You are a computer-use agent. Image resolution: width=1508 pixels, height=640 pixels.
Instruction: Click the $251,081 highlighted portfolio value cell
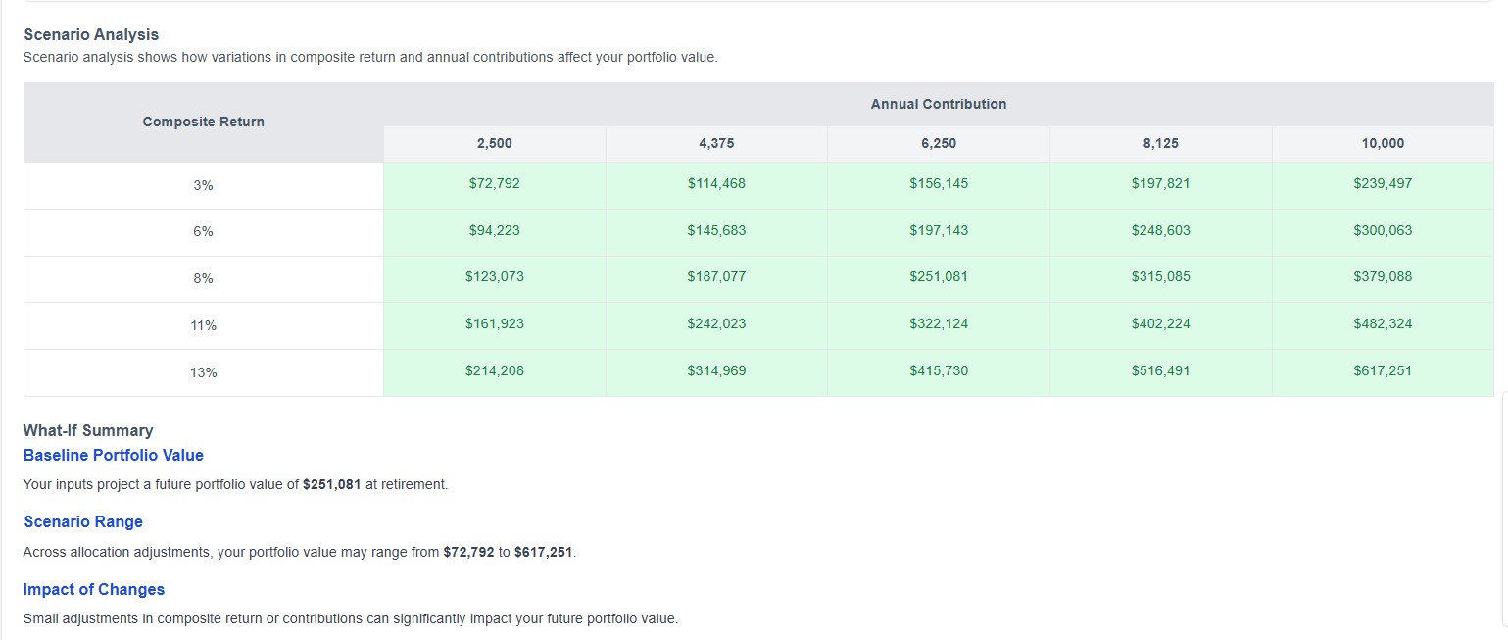click(x=939, y=277)
